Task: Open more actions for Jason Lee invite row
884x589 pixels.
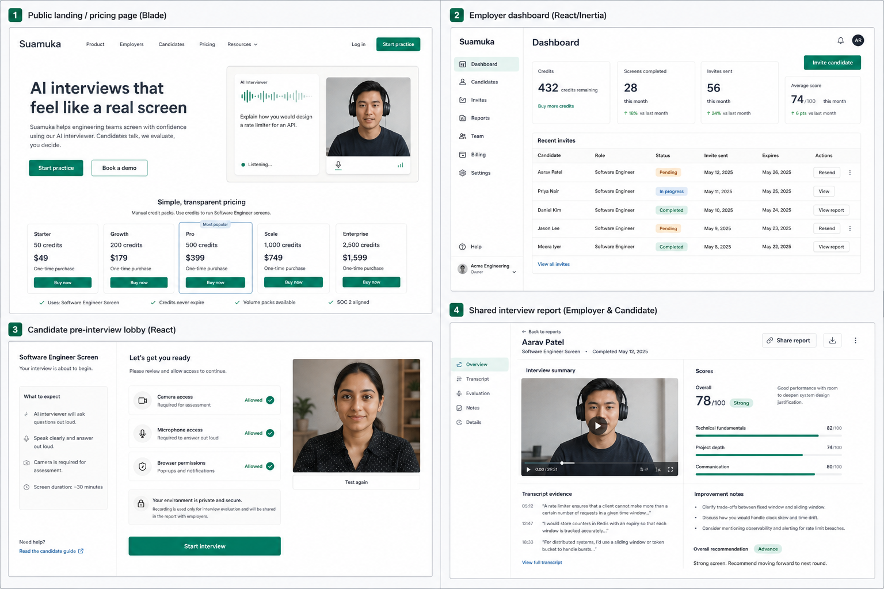Action: [850, 228]
